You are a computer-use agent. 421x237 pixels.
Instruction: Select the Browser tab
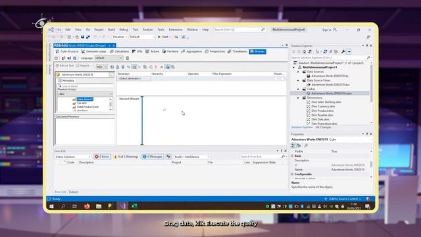pyautogui.click(x=257, y=51)
